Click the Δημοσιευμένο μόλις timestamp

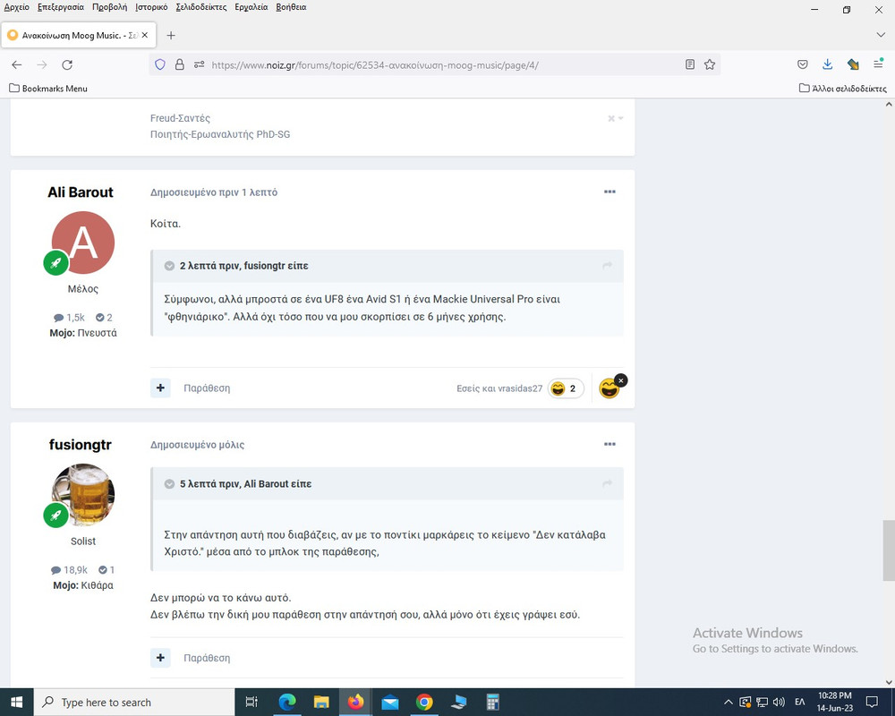pyautogui.click(x=198, y=446)
